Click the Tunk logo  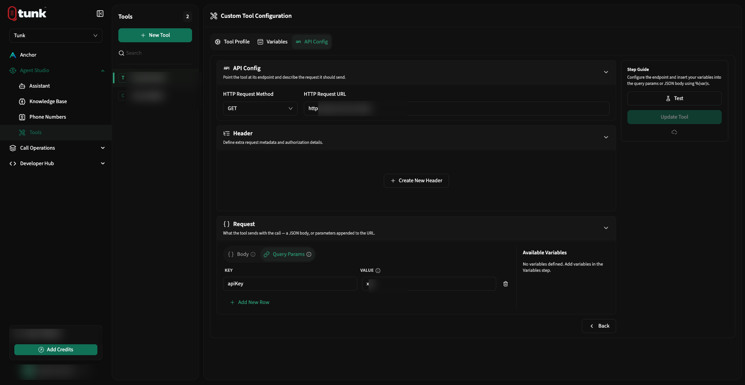point(27,14)
